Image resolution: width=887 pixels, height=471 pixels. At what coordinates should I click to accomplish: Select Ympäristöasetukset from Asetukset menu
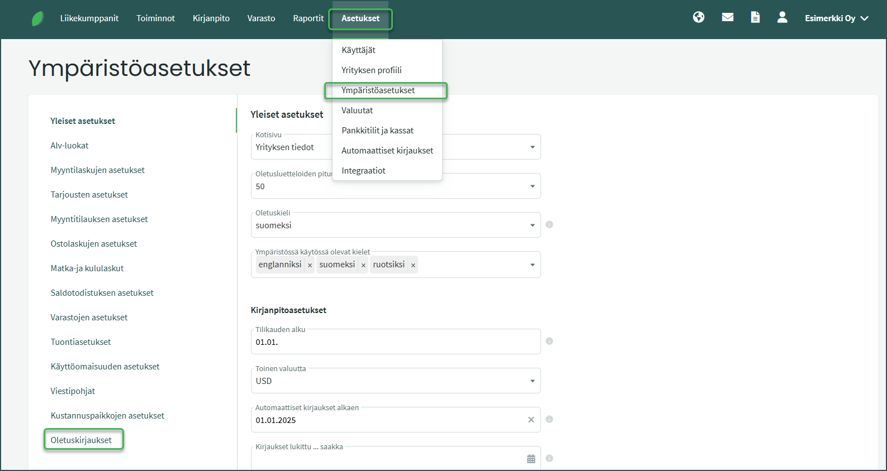point(378,90)
